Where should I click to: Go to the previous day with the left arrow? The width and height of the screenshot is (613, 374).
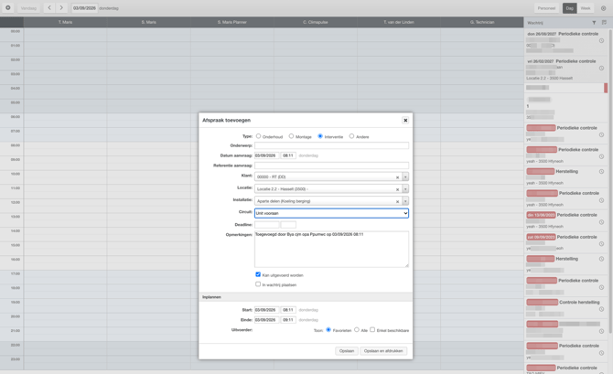(x=49, y=8)
